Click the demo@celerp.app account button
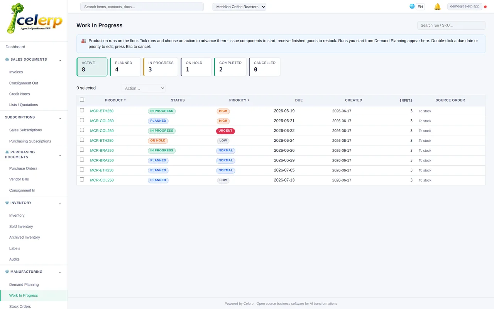This screenshot has width=494, height=309. tap(465, 6)
